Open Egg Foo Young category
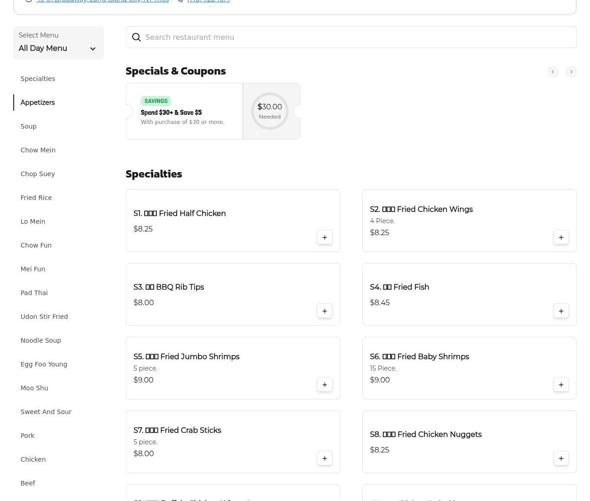Viewport: 590px width, 501px height. coord(44,364)
